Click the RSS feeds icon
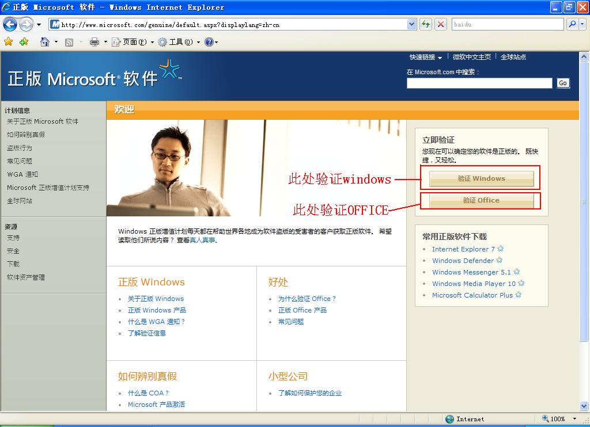Screen dimensions: 590x427 click(x=69, y=42)
